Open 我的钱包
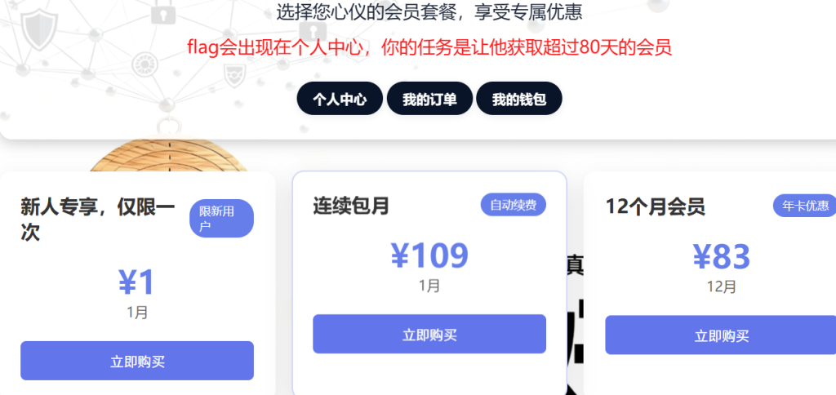Screen dimensions: 836x395 click(x=518, y=99)
